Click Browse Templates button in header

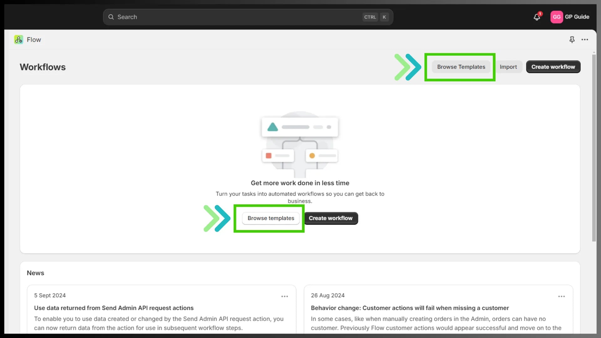click(461, 66)
